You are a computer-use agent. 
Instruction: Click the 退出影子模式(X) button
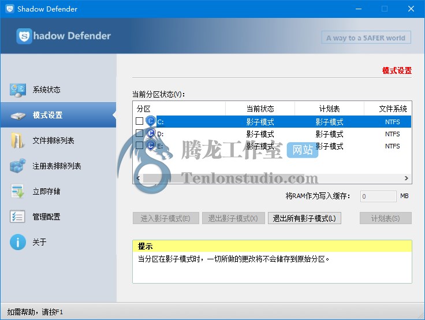tap(233, 218)
